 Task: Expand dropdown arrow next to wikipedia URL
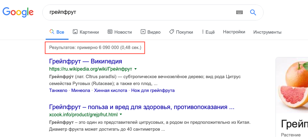(x=136, y=69)
